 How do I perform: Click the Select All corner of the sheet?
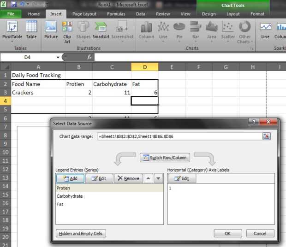pyautogui.click(x=6, y=67)
